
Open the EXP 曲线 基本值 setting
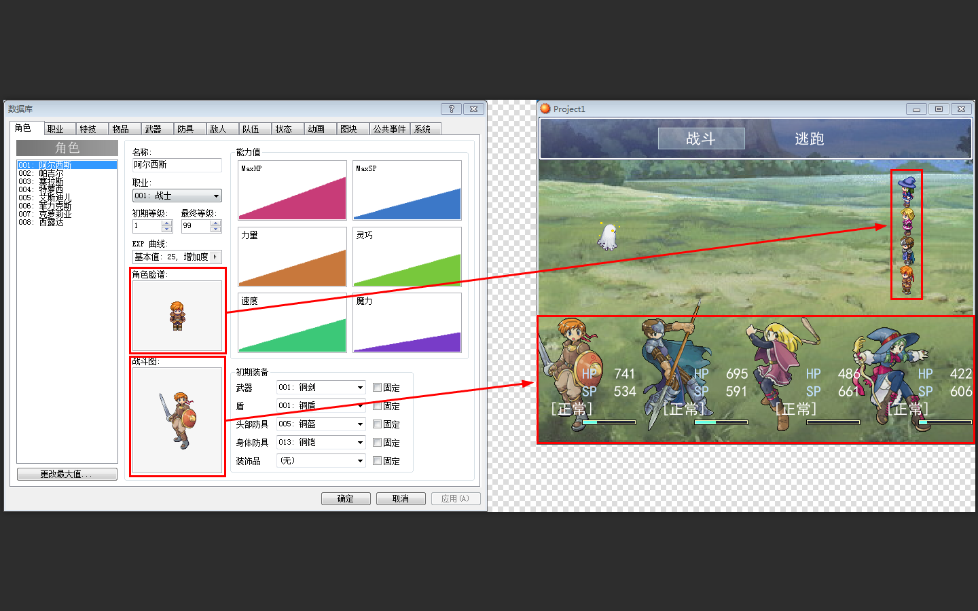pos(177,257)
